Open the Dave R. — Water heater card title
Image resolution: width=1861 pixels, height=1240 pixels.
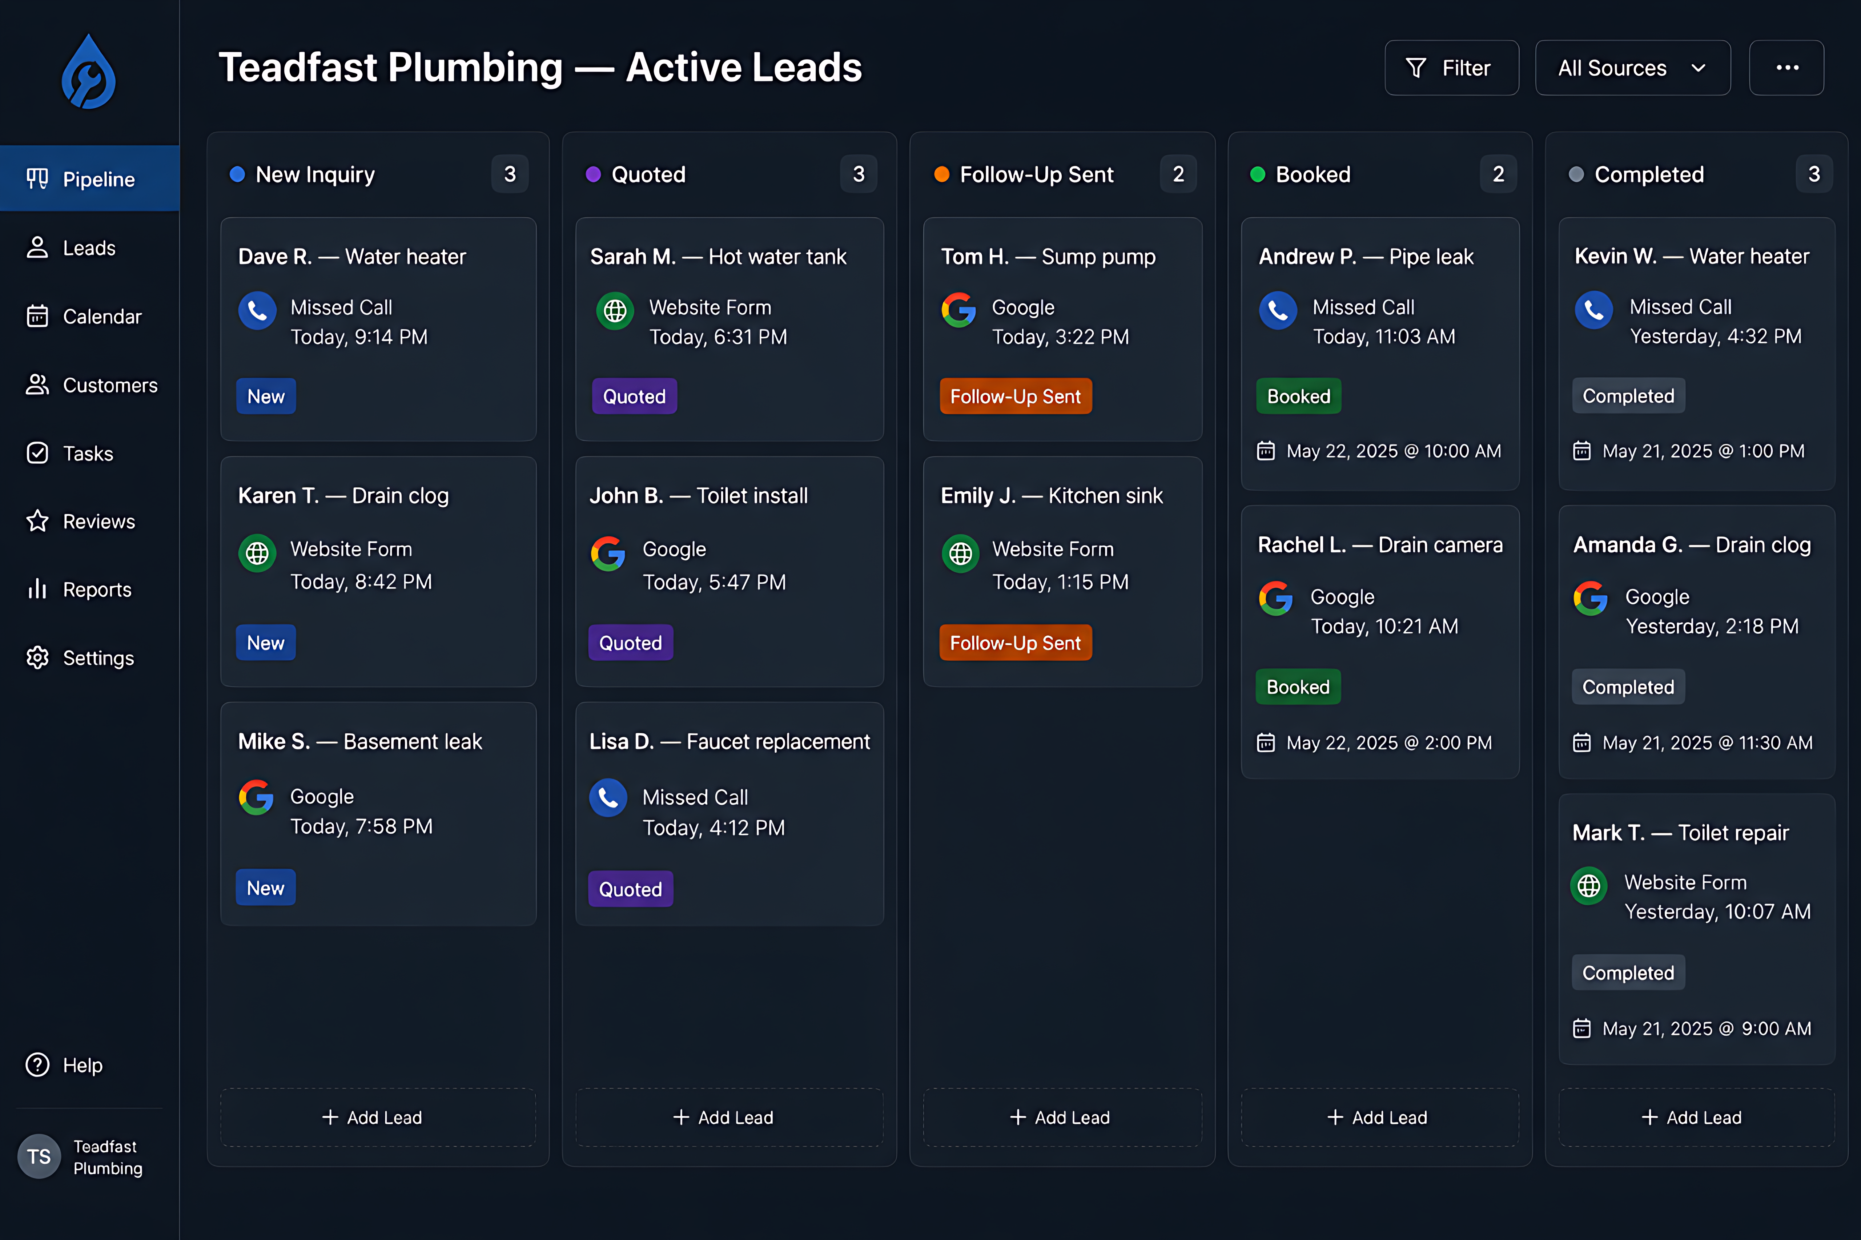click(x=352, y=256)
